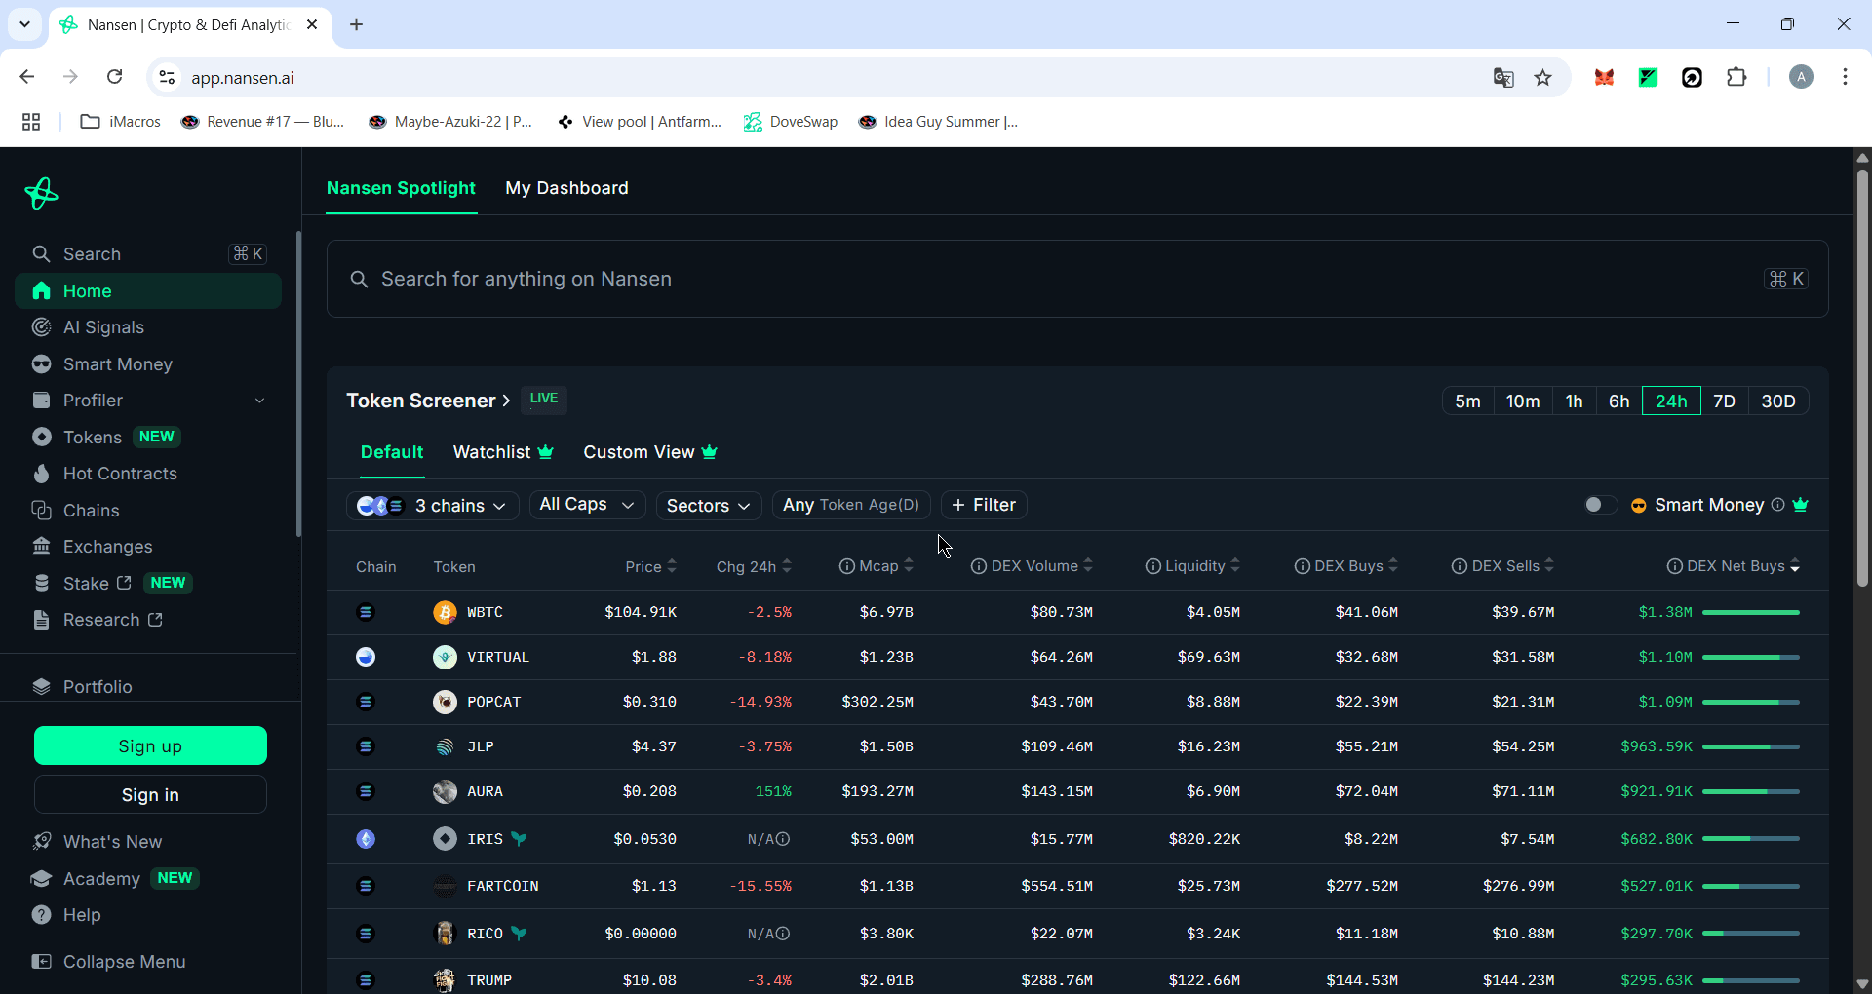The height and width of the screenshot is (994, 1872).
Task: Expand the Profiler sidebar section
Action: pos(259,401)
